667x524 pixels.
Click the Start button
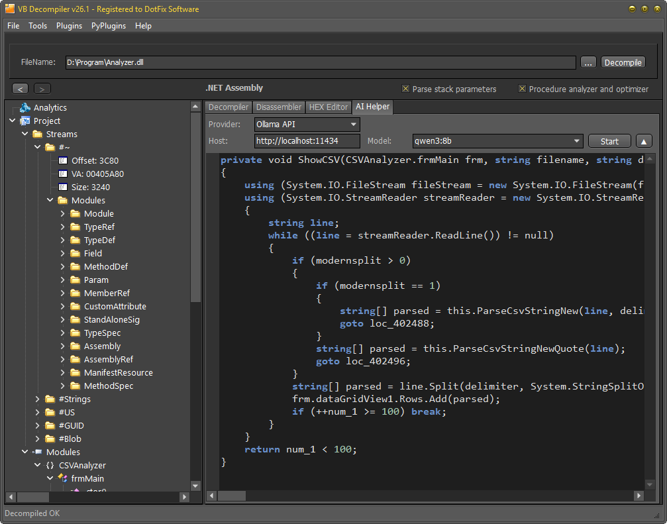click(x=609, y=141)
